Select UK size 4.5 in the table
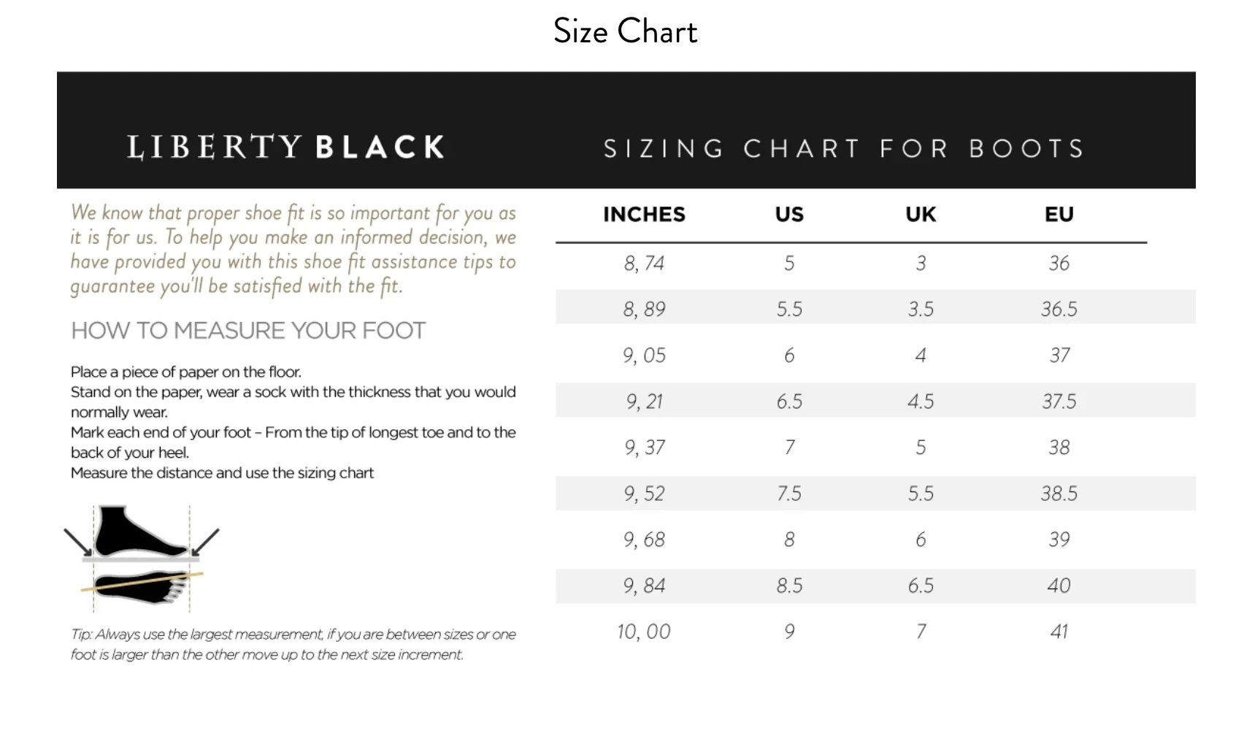Image resolution: width=1244 pixels, height=736 pixels. 921,402
